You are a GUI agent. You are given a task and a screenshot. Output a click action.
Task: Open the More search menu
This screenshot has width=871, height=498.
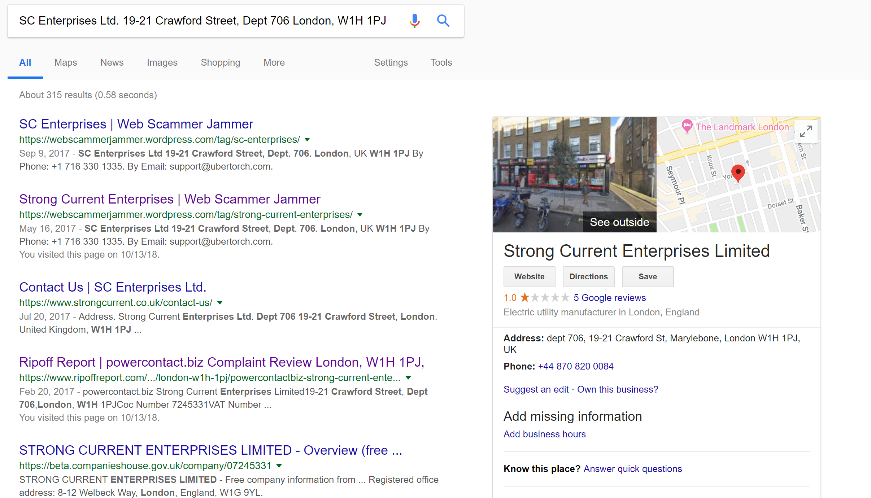tap(274, 63)
